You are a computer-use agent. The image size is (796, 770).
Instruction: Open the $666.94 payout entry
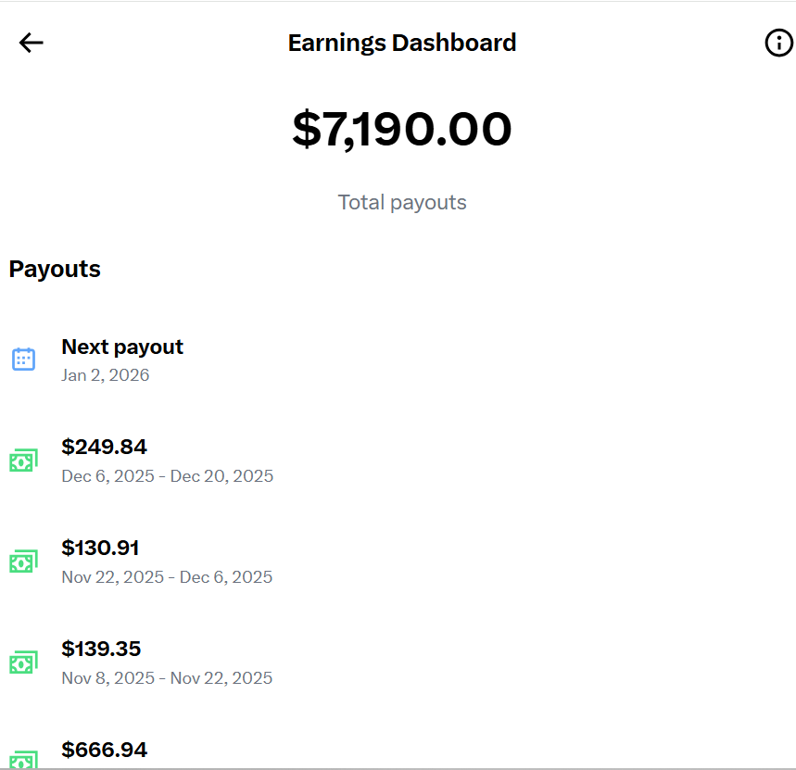click(x=104, y=750)
